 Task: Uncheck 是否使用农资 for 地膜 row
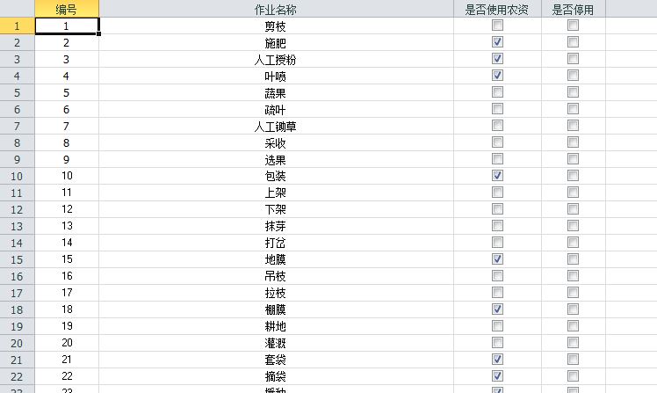tap(497, 259)
